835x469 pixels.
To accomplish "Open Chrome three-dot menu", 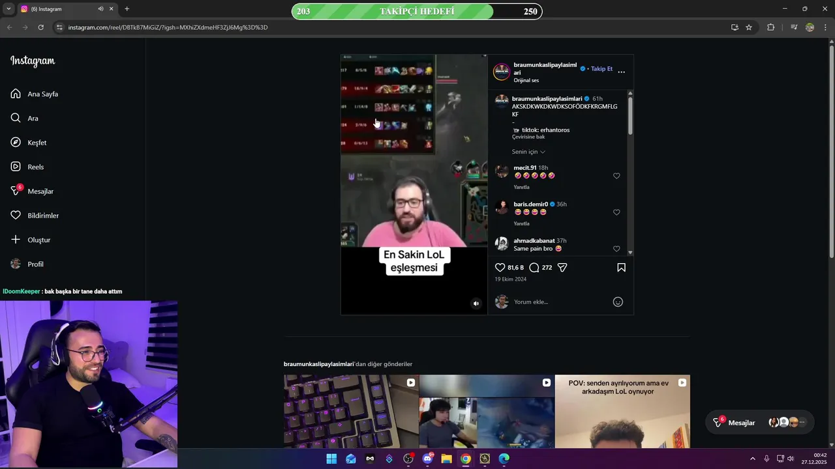I will 825,27.
